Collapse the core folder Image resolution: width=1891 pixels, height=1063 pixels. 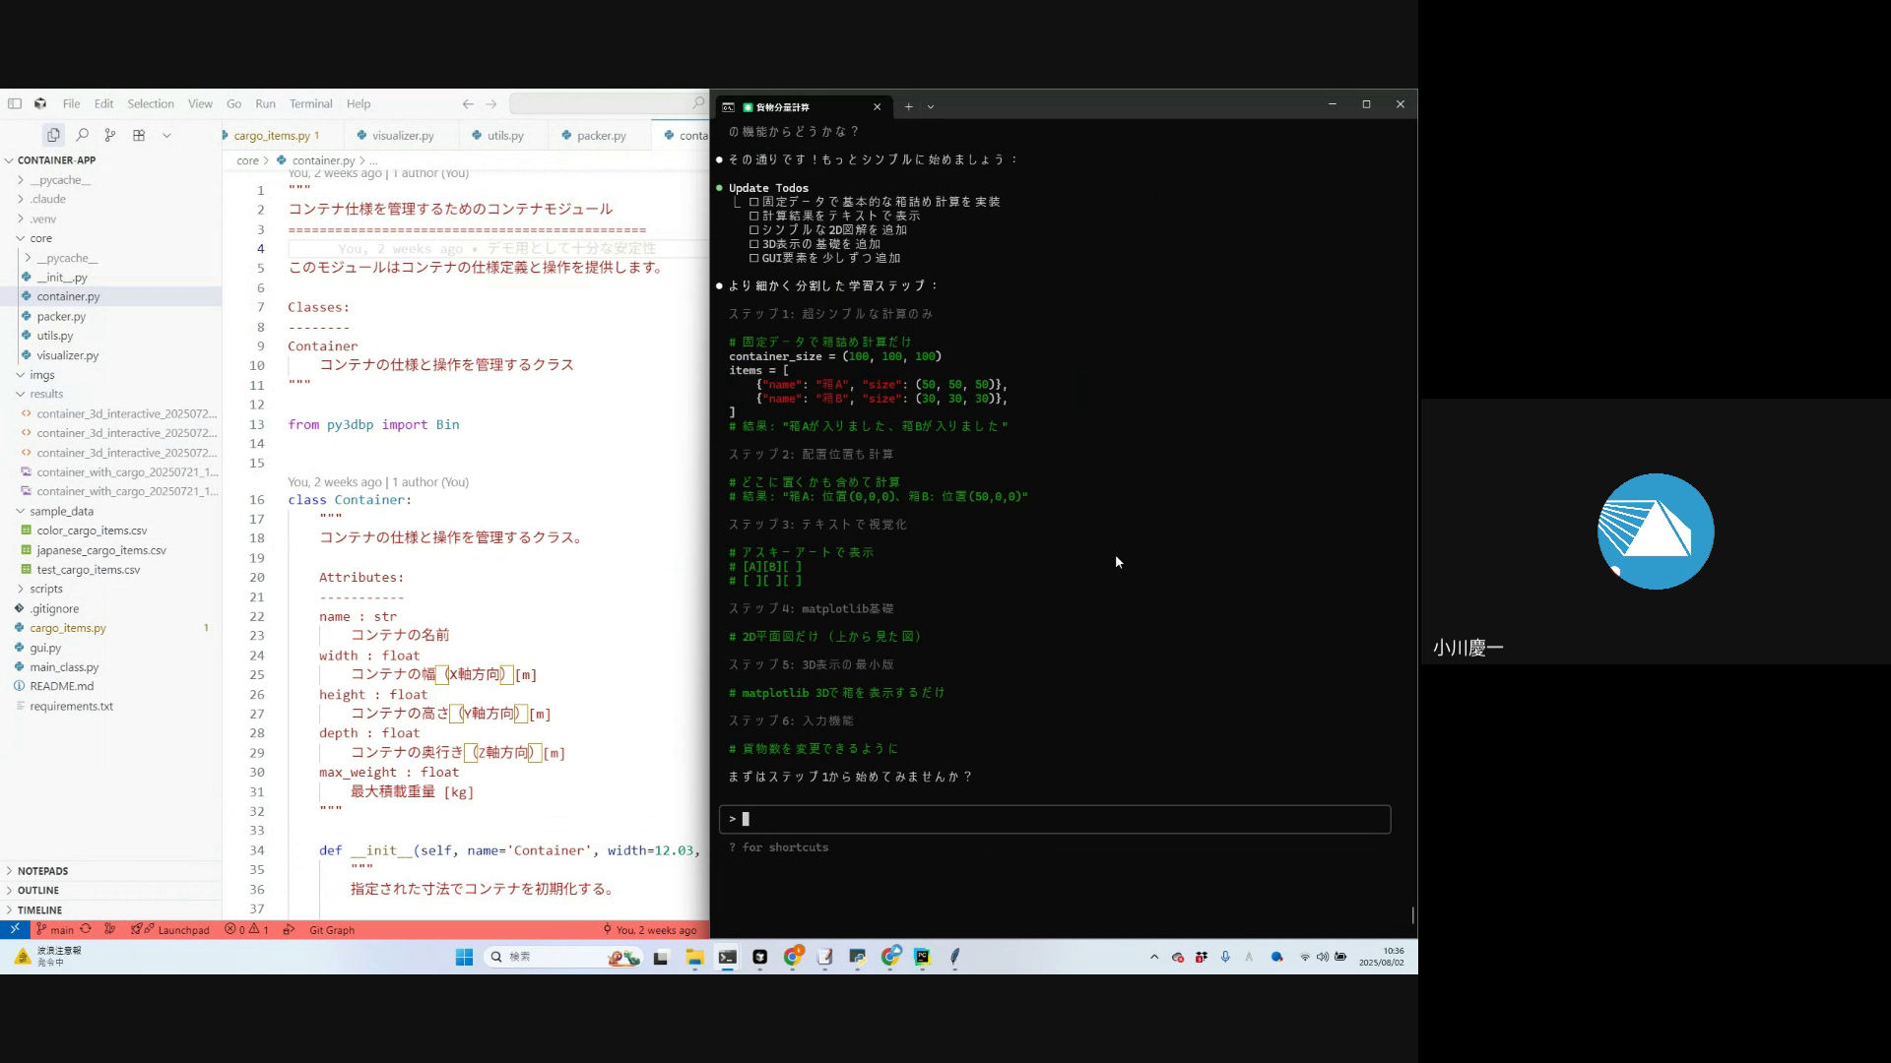point(40,238)
